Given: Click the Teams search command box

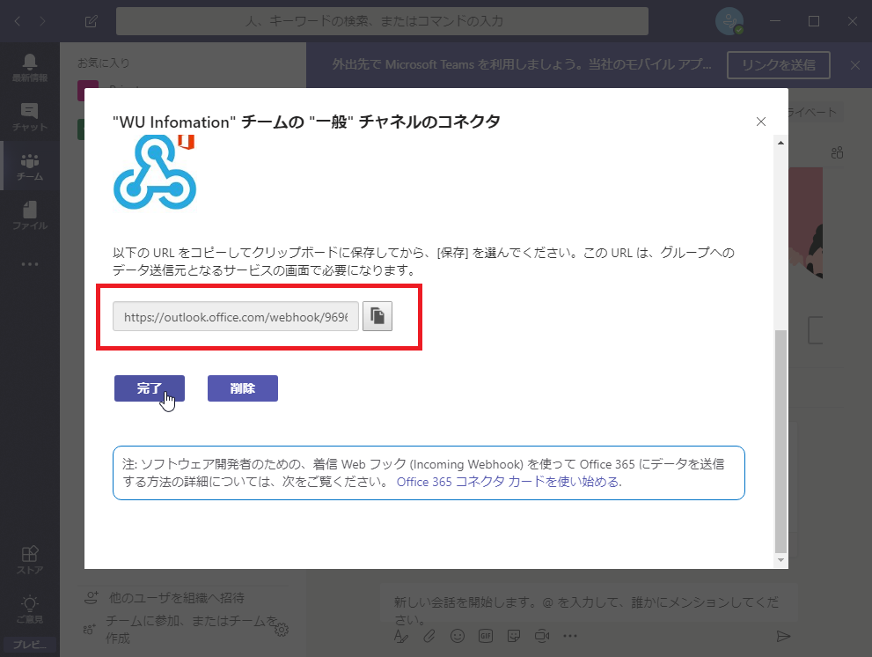Looking at the screenshot, I should pos(382,21).
